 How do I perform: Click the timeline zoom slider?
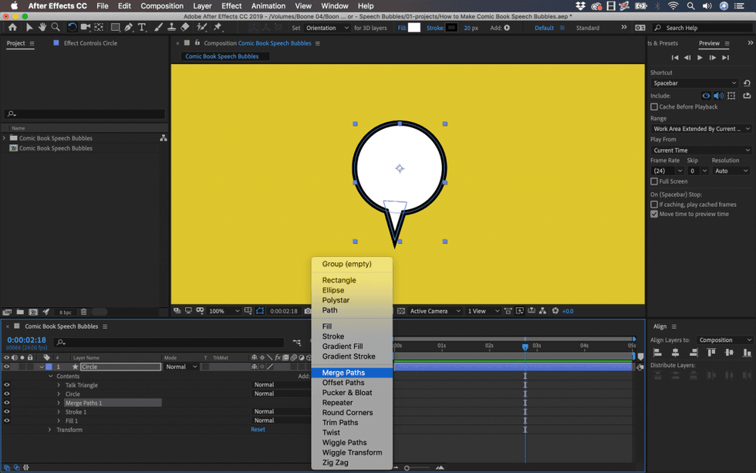pos(417,468)
